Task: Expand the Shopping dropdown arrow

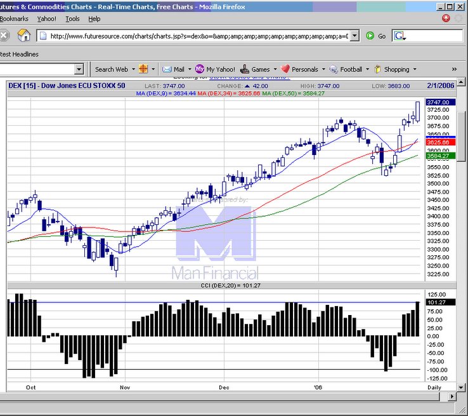Action: click(x=415, y=69)
